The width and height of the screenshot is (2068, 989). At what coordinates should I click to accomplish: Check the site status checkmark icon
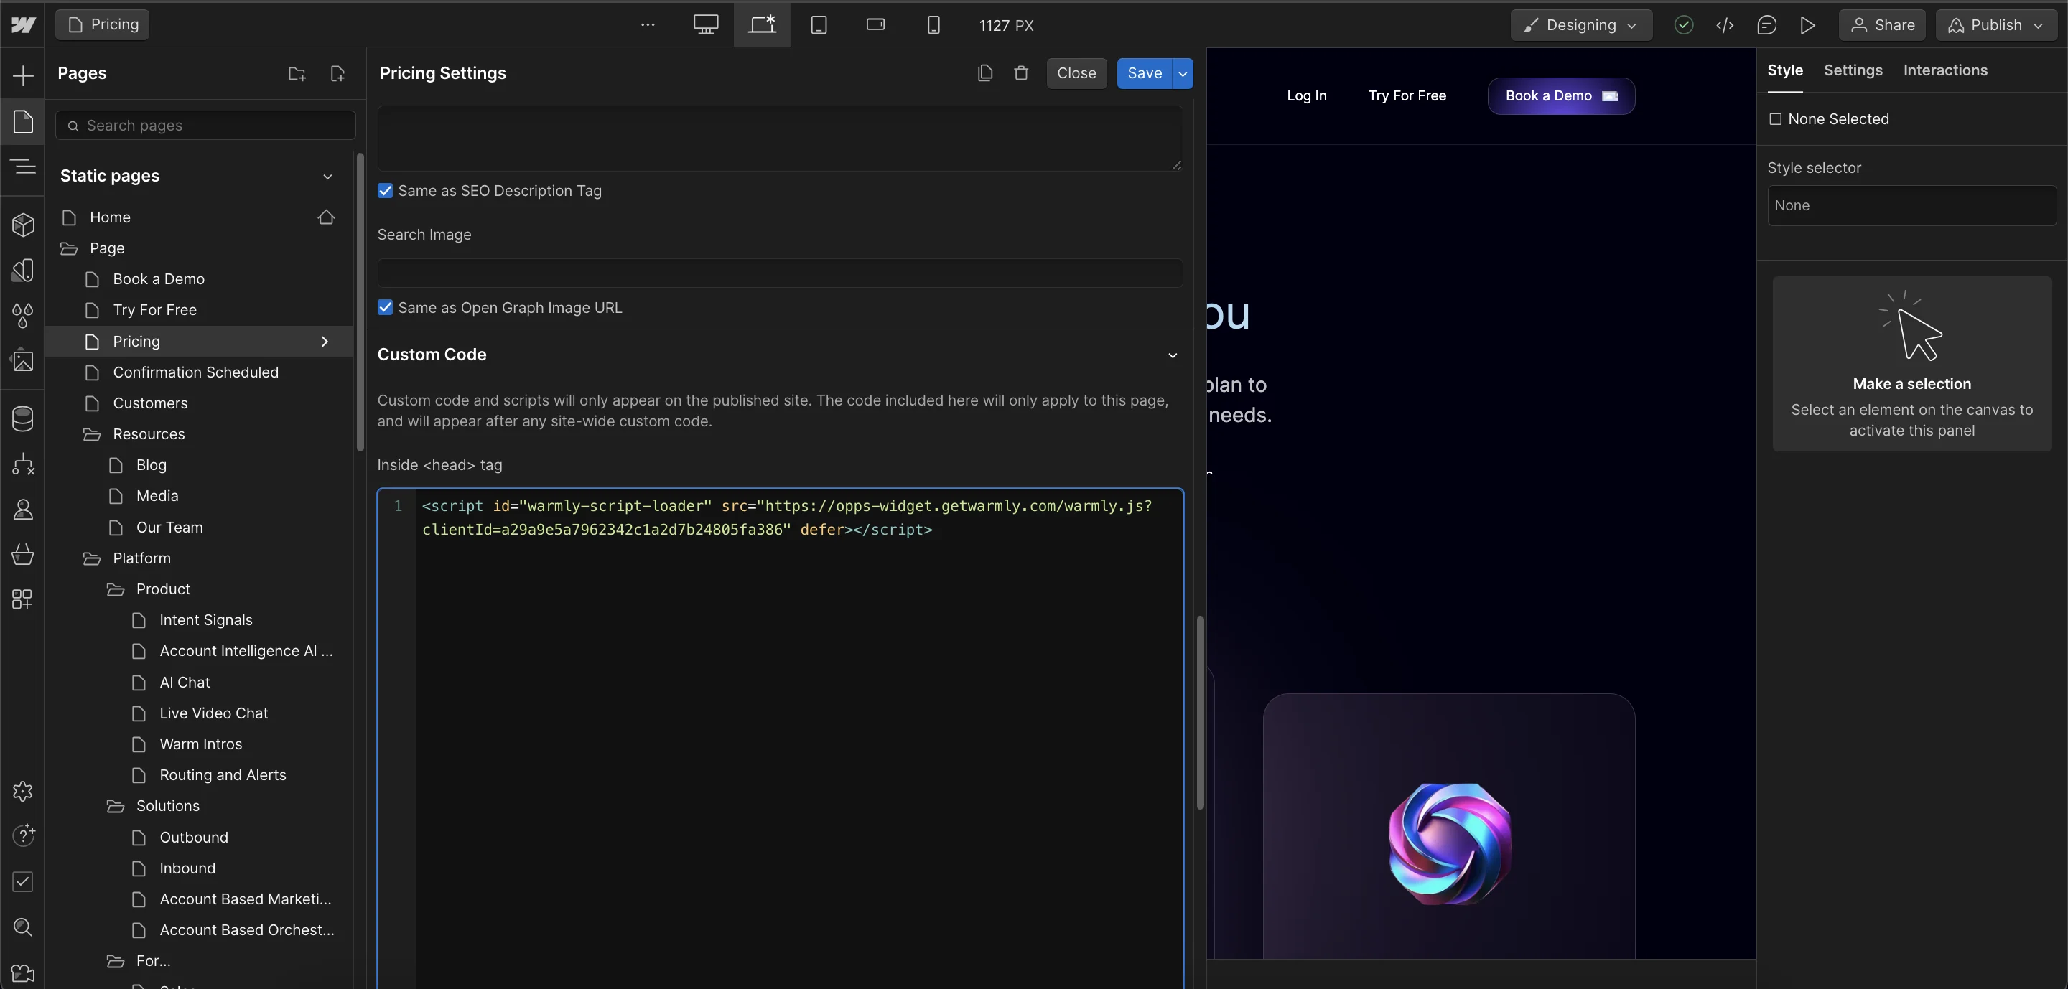(x=1685, y=25)
